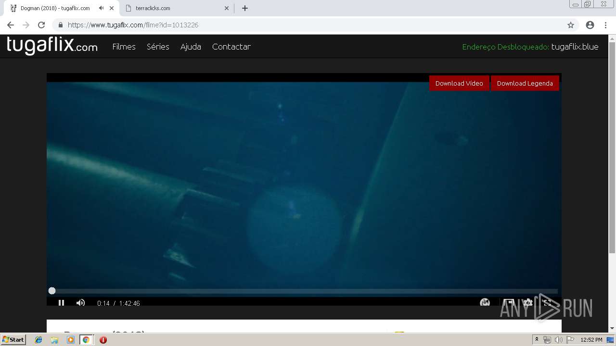
Task: Mute the video player volume
Action: (x=80, y=303)
